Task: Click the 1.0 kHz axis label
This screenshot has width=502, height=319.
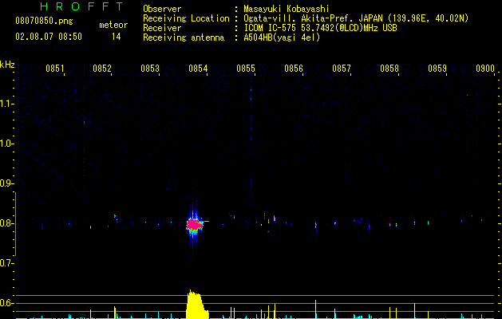Action: coord(7,144)
